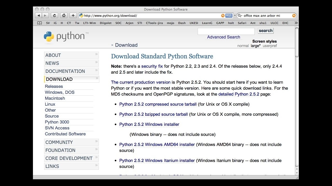Click the Python 2.5.2 Windows installer link
The height and width of the screenshot is (186, 332).
[149, 125]
